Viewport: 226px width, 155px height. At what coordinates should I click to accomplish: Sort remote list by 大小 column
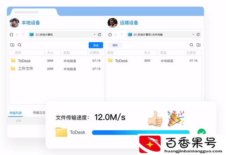point(147,53)
